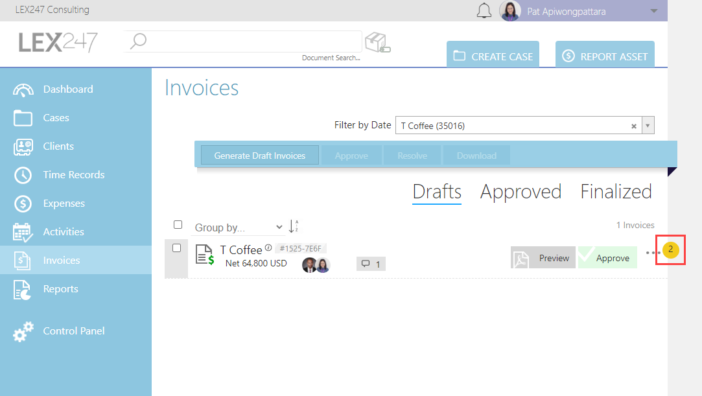Screen dimensions: 702x396
Task: Approve the T Coffee invoice row
Action: click(x=607, y=258)
